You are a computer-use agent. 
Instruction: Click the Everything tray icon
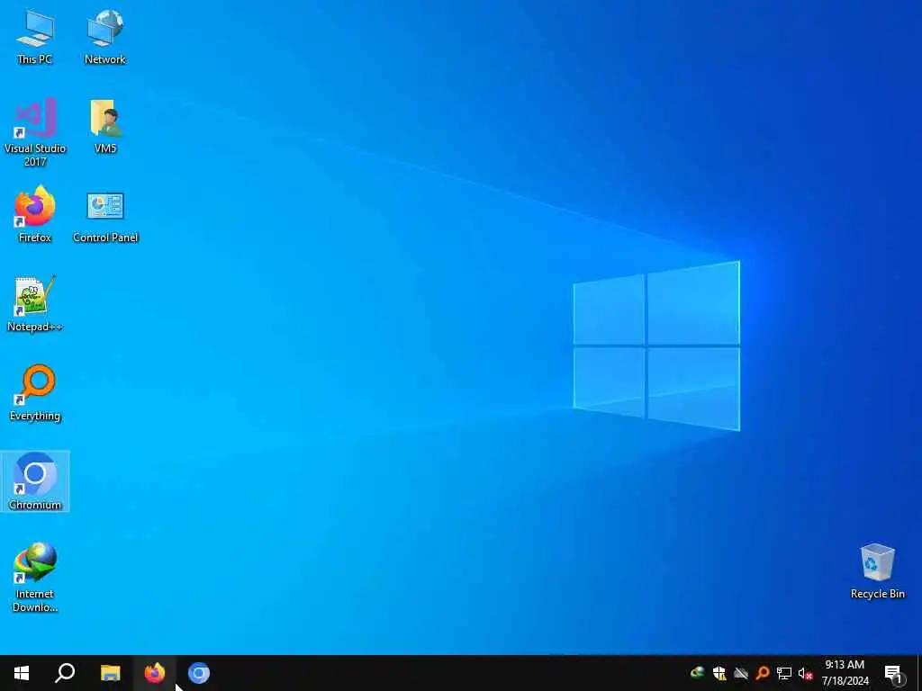coord(763,673)
